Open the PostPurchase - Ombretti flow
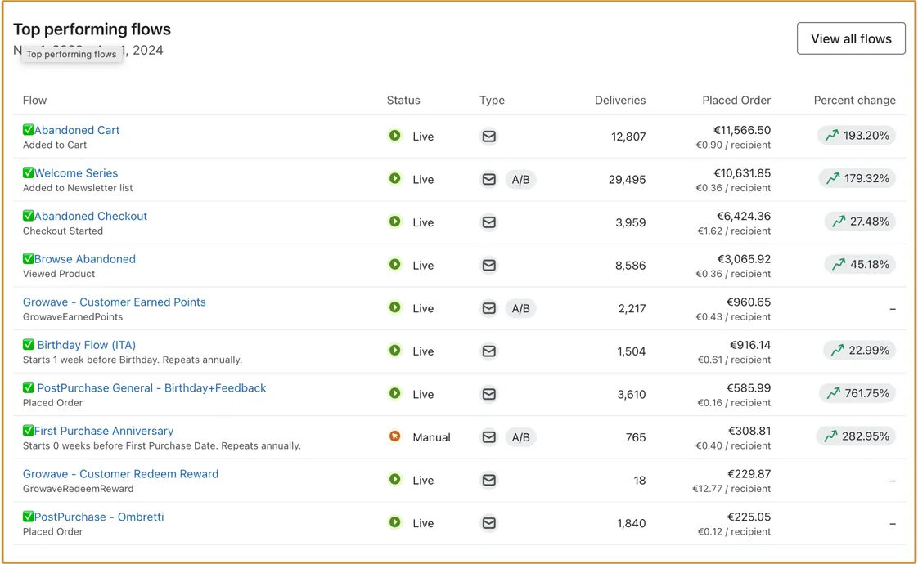The image size is (918, 564). (99, 517)
